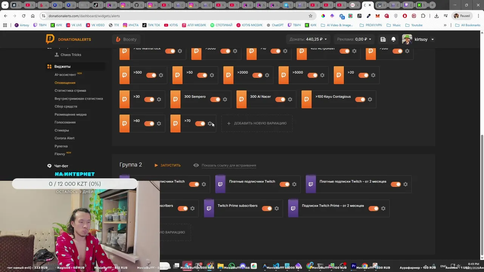The height and width of the screenshot is (272, 484).
Task: Open settings gear for >70 variation
Action: click(210, 124)
